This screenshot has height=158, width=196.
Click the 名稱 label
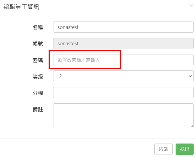38,27
